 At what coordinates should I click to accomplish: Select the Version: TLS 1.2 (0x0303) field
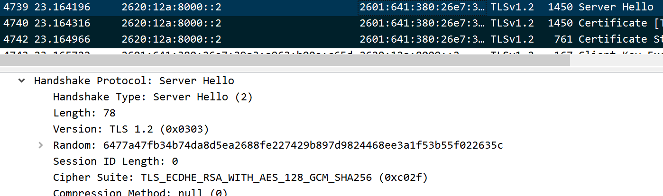coord(131,129)
